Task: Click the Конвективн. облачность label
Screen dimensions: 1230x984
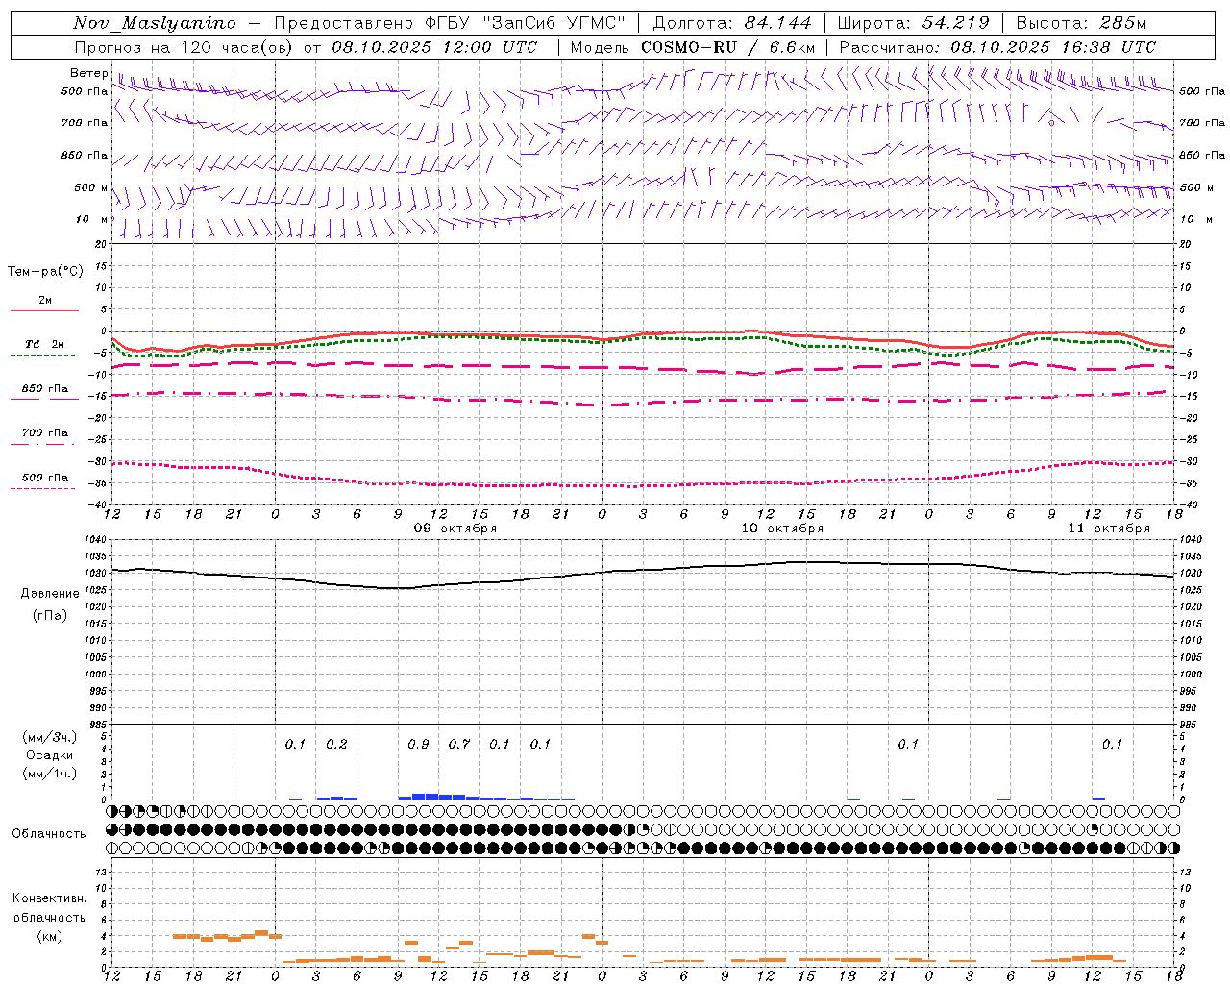Action: 49,908
